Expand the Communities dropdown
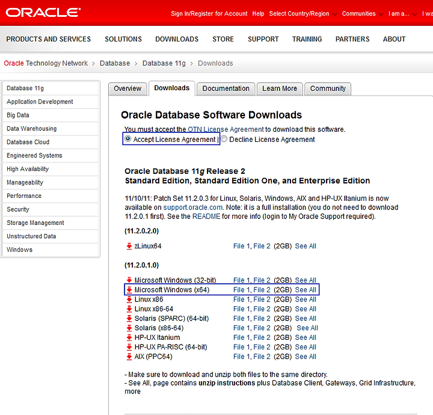This screenshot has width=433, height=415. (x=381, y=14)
